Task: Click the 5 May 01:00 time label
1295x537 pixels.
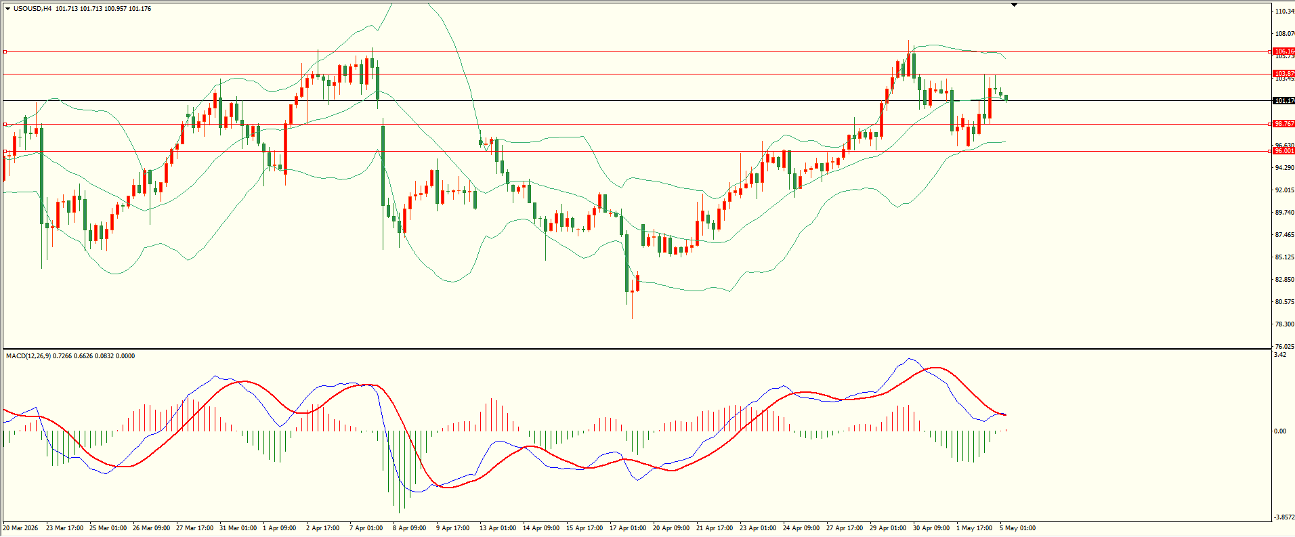Action: [1017, 528]
